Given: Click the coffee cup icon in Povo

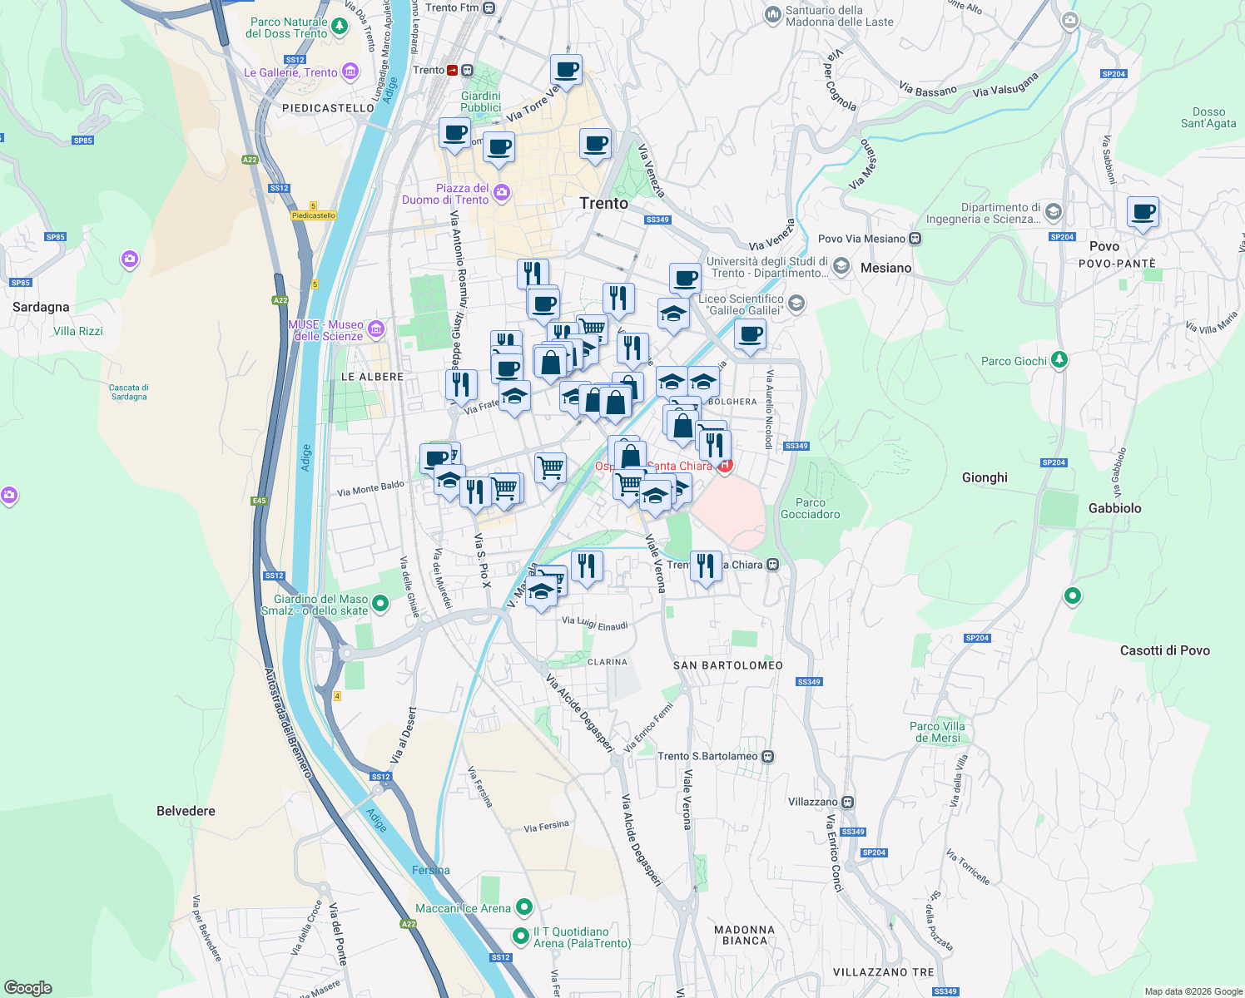Looking at the screenshot, I should click(1143, 214).
